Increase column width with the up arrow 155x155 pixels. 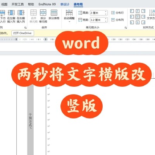106,19
